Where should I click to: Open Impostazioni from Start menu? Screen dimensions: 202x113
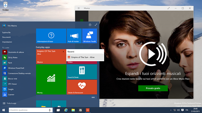tap(7, 42)
